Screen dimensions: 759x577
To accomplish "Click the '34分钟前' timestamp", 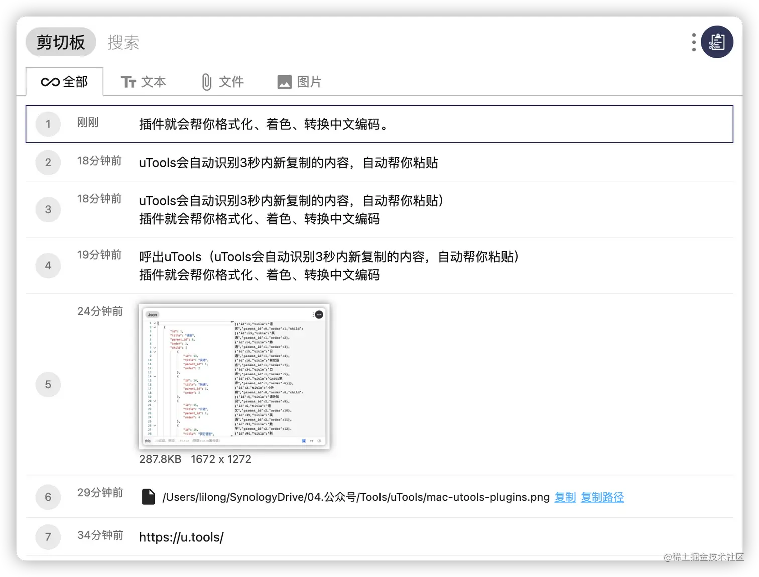I will tap(100, 535).
